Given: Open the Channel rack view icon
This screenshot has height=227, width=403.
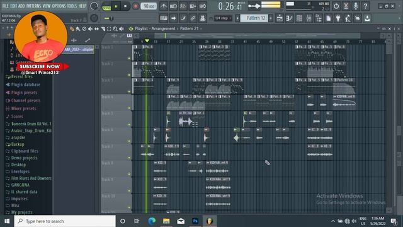Looking at the screenshot, I should 299,18.
